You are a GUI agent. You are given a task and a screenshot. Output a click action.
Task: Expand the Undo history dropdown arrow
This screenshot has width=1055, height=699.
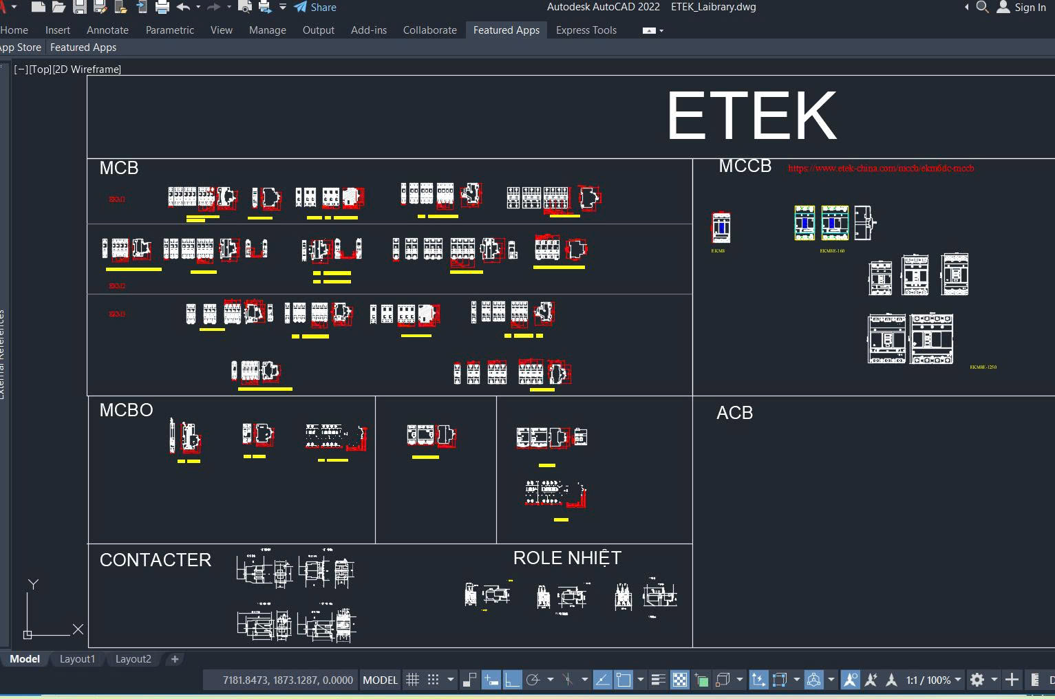click(198, 7)
